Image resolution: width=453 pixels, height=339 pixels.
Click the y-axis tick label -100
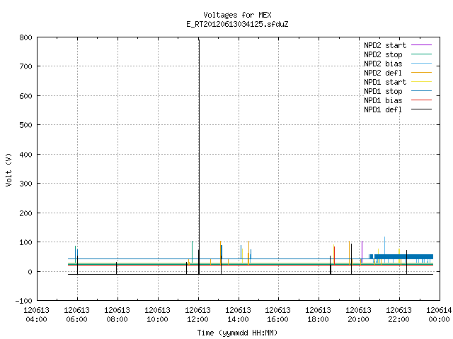[x=24, y=301]
